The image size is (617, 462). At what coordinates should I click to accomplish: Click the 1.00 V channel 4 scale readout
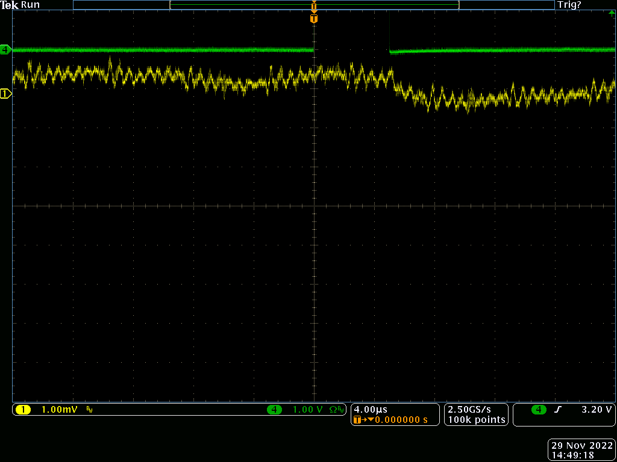click(307, 410)
